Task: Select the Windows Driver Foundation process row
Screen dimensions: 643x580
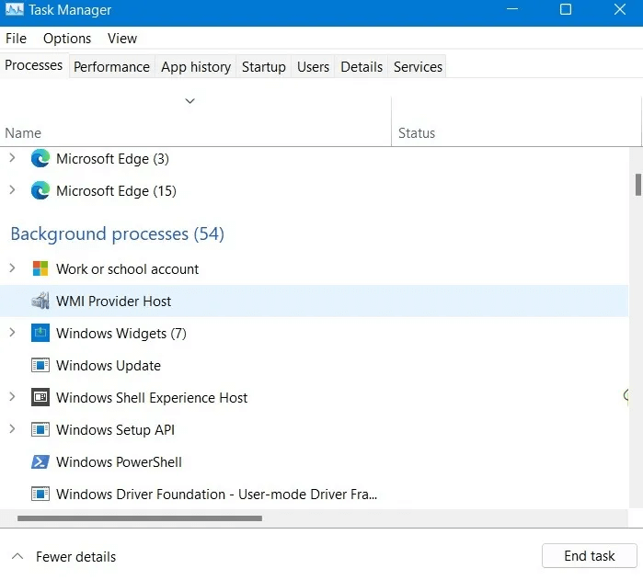Action: (216, 495)
